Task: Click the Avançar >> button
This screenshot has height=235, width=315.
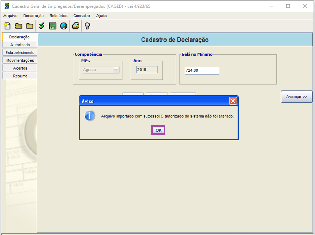Action: [x=297, y=97]
